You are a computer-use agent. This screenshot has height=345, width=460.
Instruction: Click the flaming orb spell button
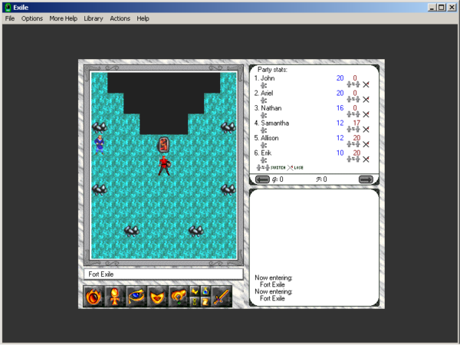pyautogui.click(x=94, y=295)
